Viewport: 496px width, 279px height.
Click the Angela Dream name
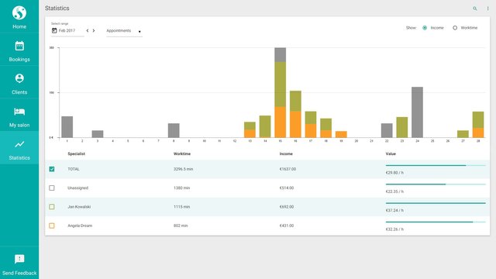point(80,226)
